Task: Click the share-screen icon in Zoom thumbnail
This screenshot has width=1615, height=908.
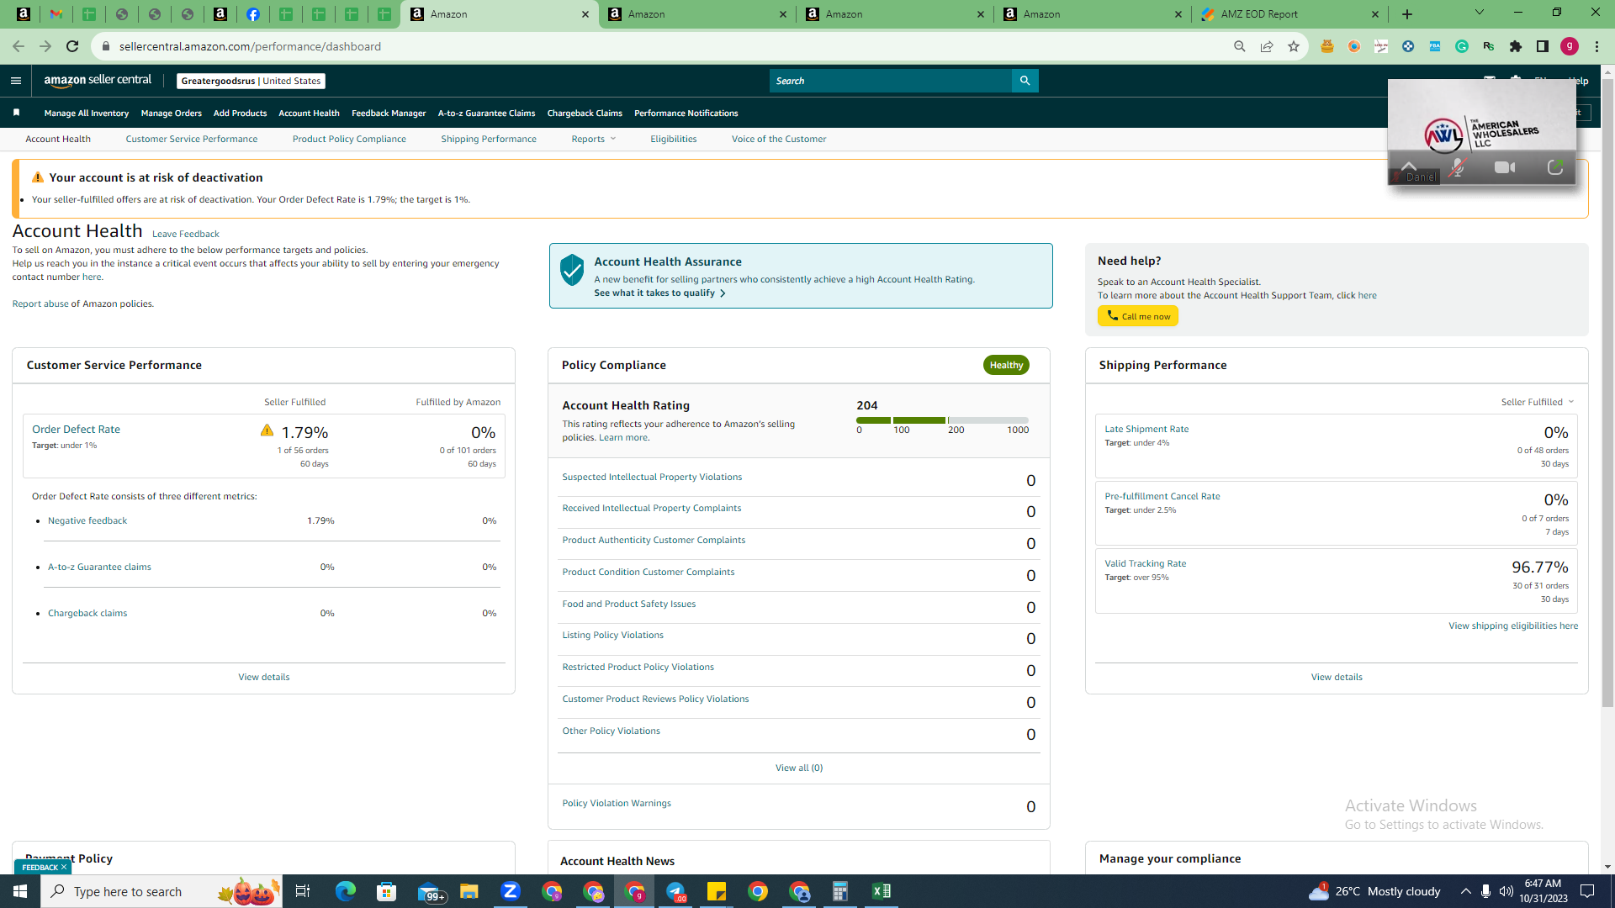Action: (1555, 167)
